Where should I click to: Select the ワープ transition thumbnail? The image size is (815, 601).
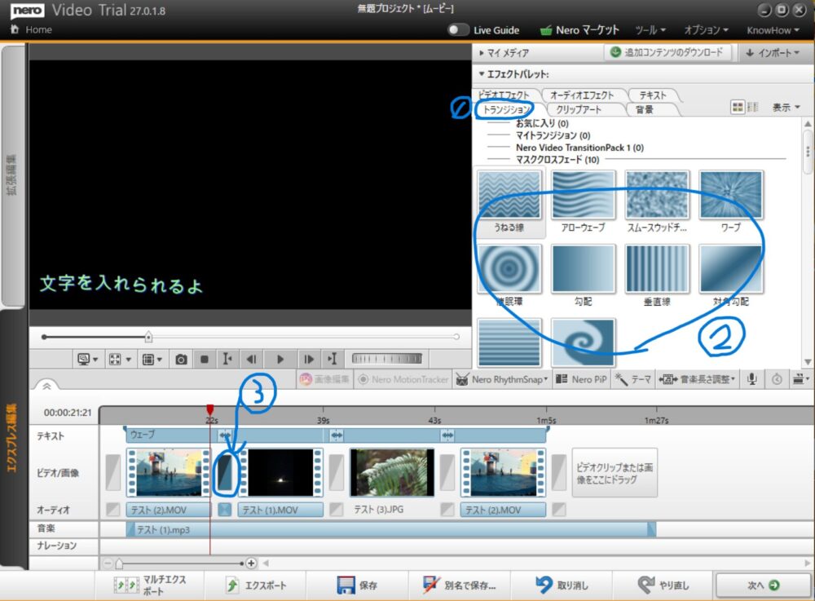(731, 194)
